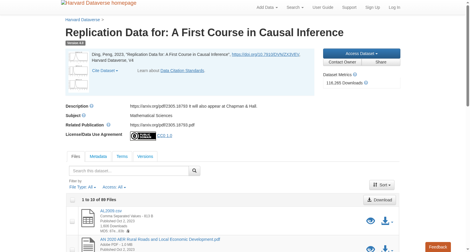470x252 pixels.
Task: Click the Contact Owner button
Action: click(342, 62)
